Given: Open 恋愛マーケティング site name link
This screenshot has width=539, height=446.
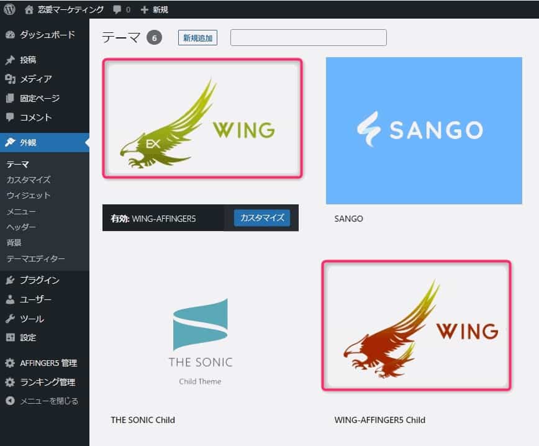Looking at the screenshot, I should click(70, 9).
